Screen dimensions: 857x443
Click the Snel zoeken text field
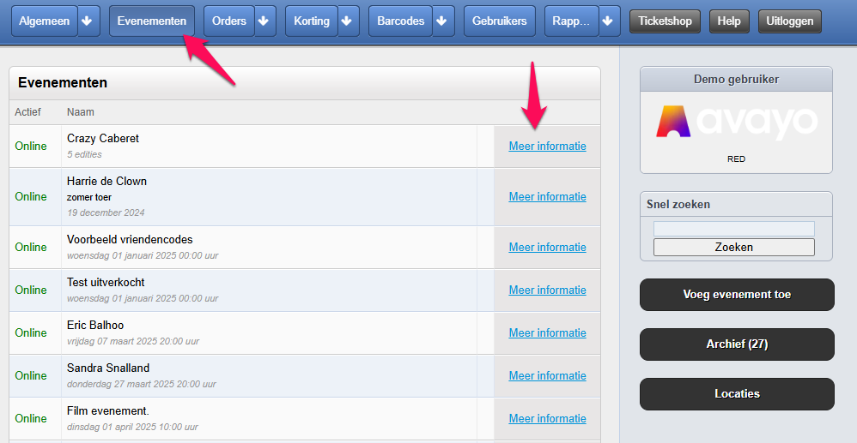tap(734, 229)
